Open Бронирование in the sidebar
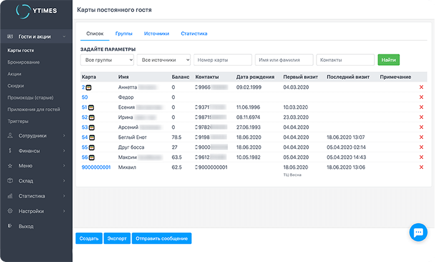 click(x=24, y=62)
